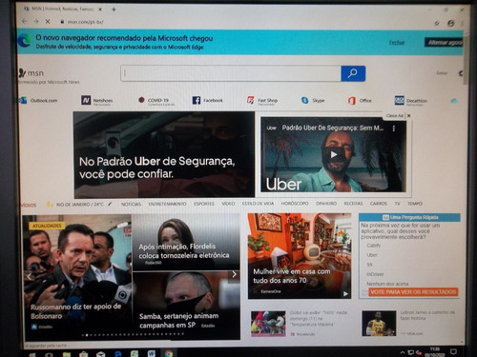Show next headline slide arrow
The image size is (477, 357).
click(x=234, y=274)
